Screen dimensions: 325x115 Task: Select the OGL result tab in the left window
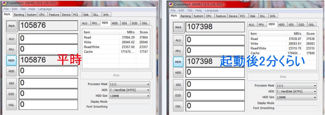pos(144,23)
